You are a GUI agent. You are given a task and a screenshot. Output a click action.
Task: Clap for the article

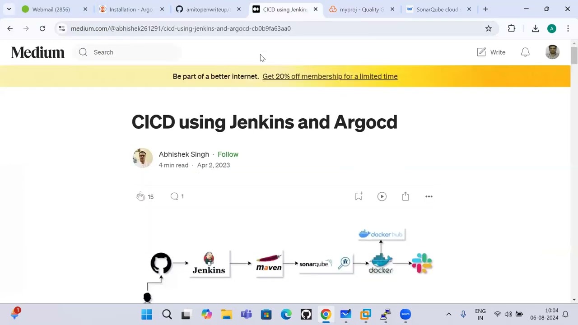click(140, 196)
